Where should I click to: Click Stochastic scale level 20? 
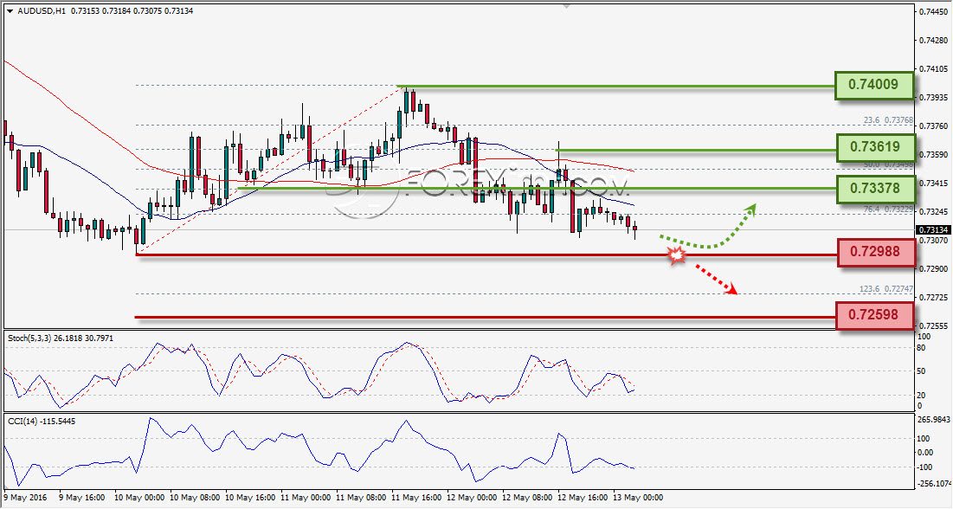(x=921, y=395)
